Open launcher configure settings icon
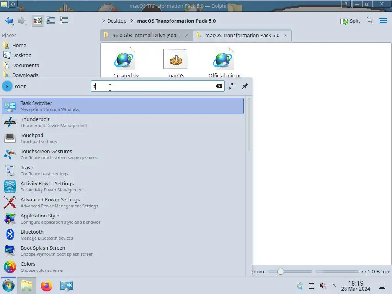The height and width of the screenshot is (294, 392). pos(232,86)
